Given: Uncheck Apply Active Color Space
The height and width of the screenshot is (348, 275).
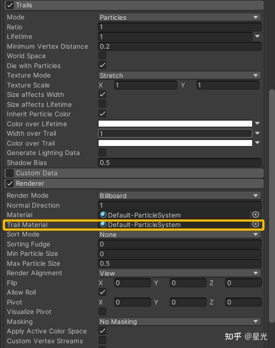Looking at the screenshot, I should click(x=102, y=331).
